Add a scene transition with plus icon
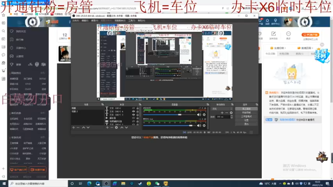 [222, 113]
